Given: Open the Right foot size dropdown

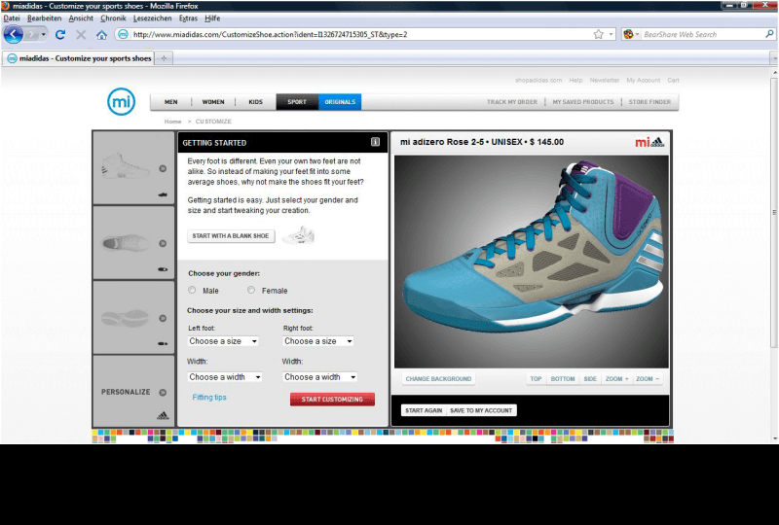Looking at the screenshot, I should (x=318, y=341).
